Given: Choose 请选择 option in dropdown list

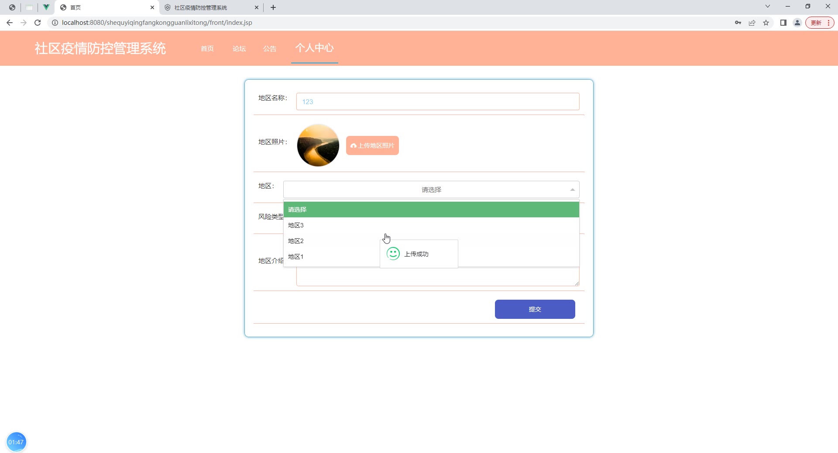Looking at the screenshot, I should (431, 210).
